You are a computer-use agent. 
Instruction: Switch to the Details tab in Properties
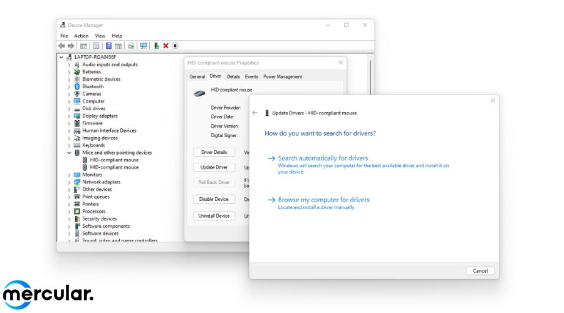(x=234, y=76)
